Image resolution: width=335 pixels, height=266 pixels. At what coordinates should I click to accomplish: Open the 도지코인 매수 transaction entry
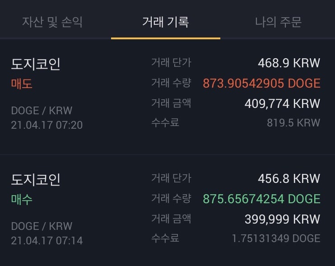tap(167, 210)
